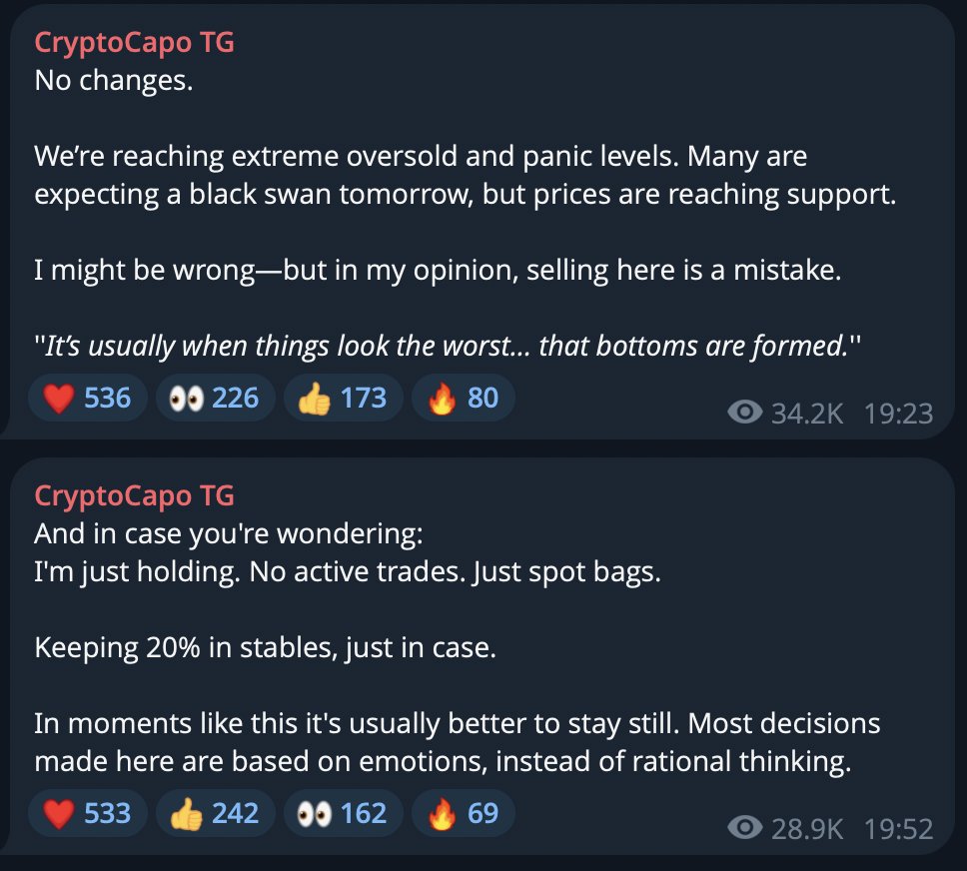The height and width of the screenshot is (871, 967).
Task: Click the 28.9K views counter
Action: (807, 828)
